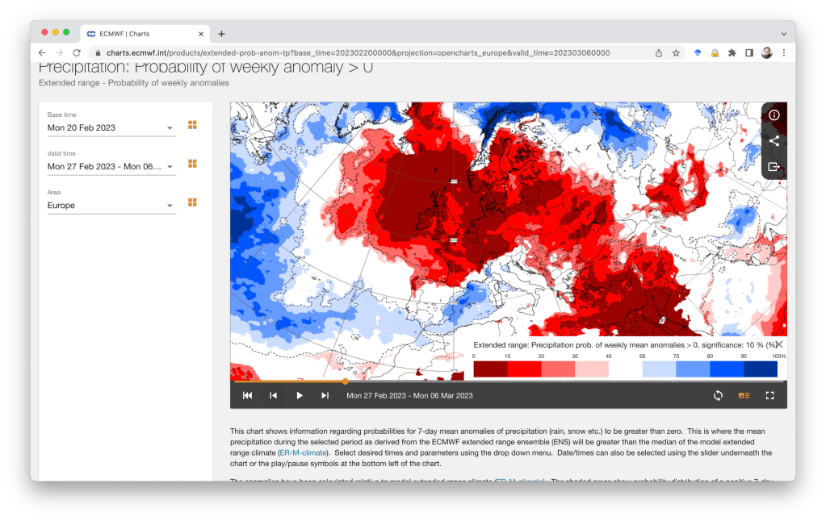Click the loop refresh animation icon
The height and width of the screenshot is (521, 826).
pyautogui.click(x=717, y=395)
